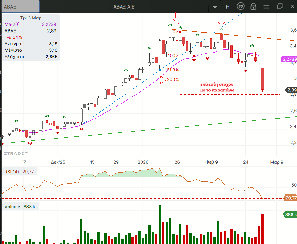The width and height of the screenshot is (297, 244).
Task: Toggle the padlock lock icon
Action: (253, 7)
